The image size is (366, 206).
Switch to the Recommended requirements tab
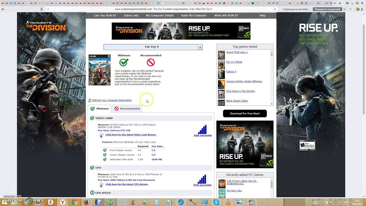click(x=127, y=109)
